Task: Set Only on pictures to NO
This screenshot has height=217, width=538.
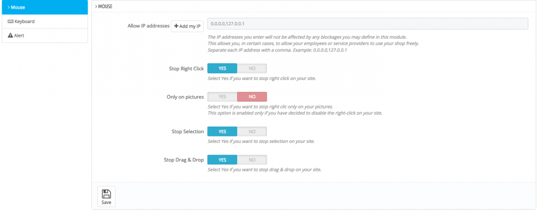Action: click(252, 97)
